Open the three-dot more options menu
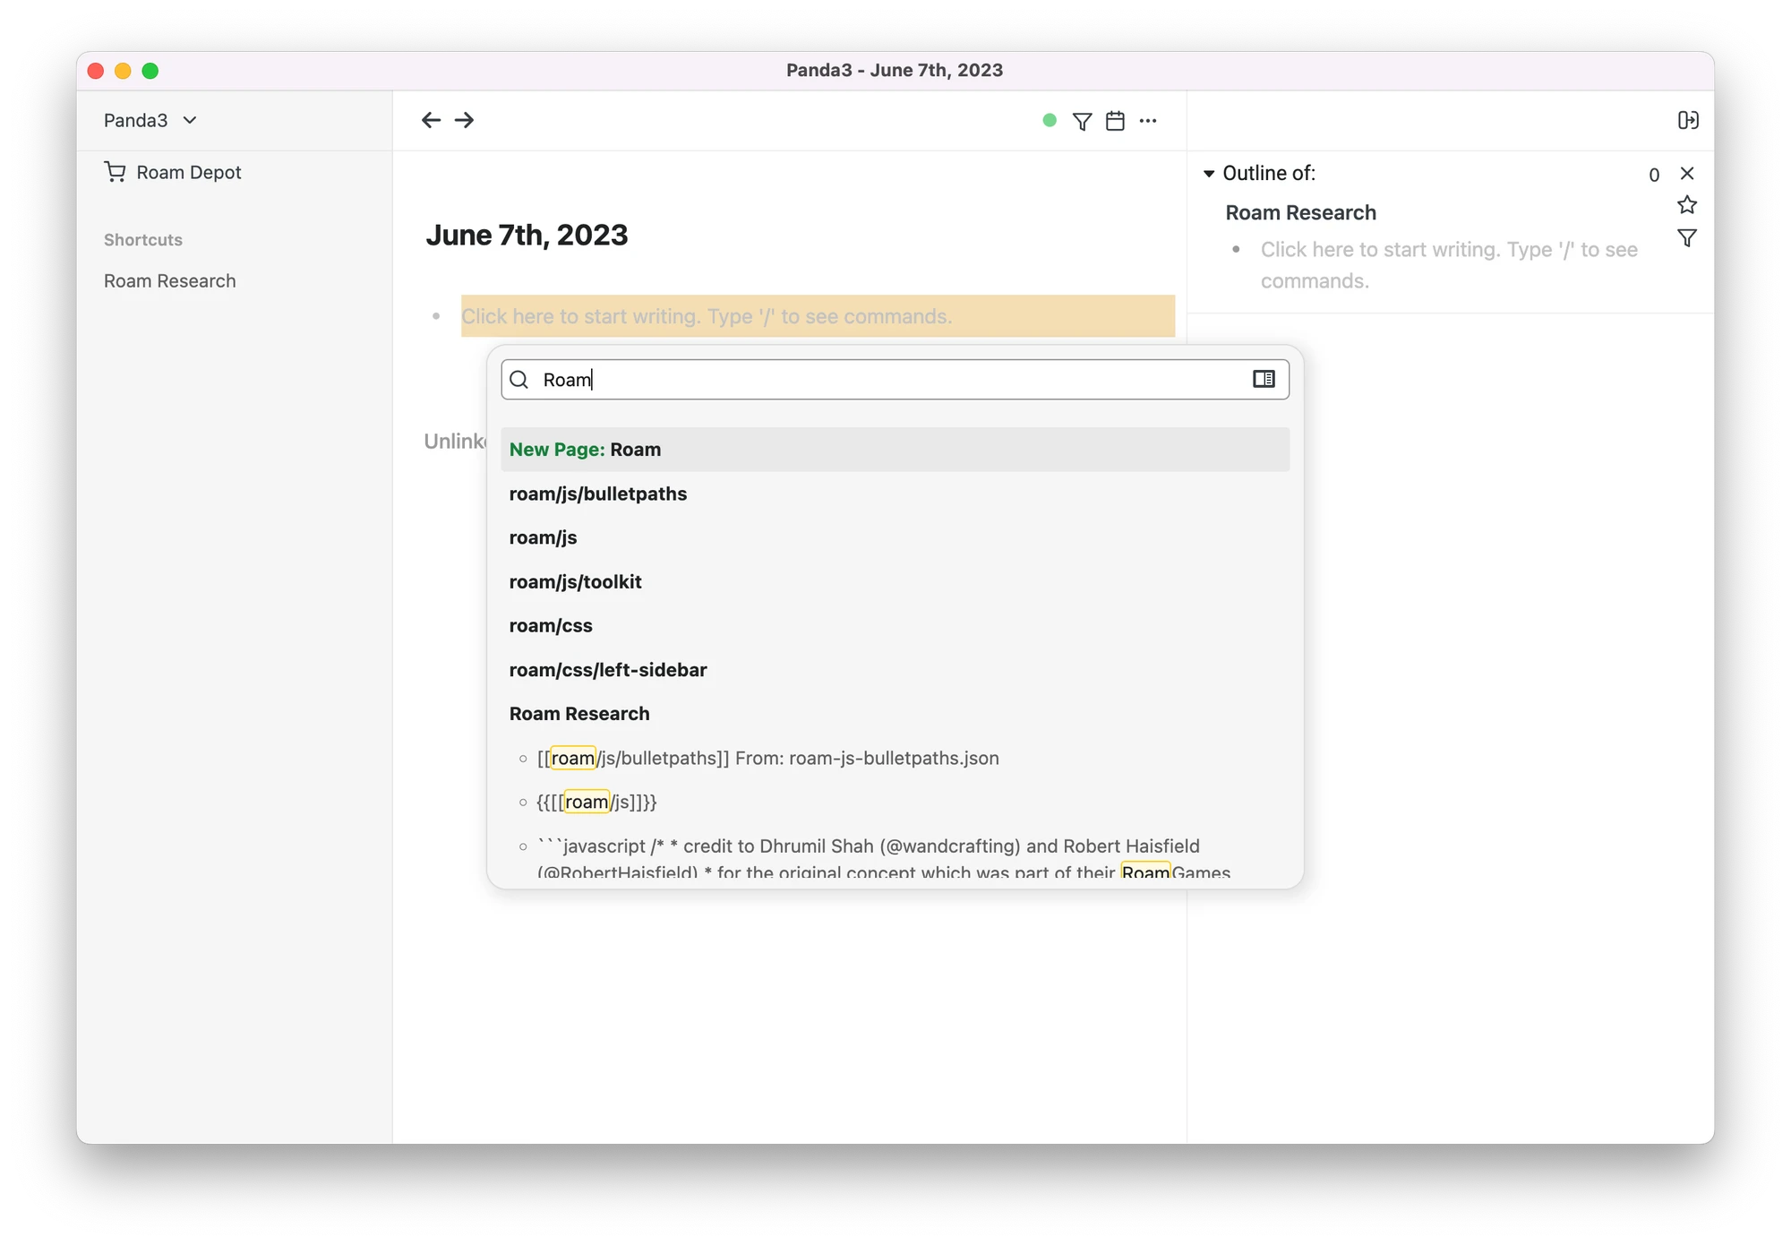This screenshot has width=1791, height=1245. tap(1148, 121)
